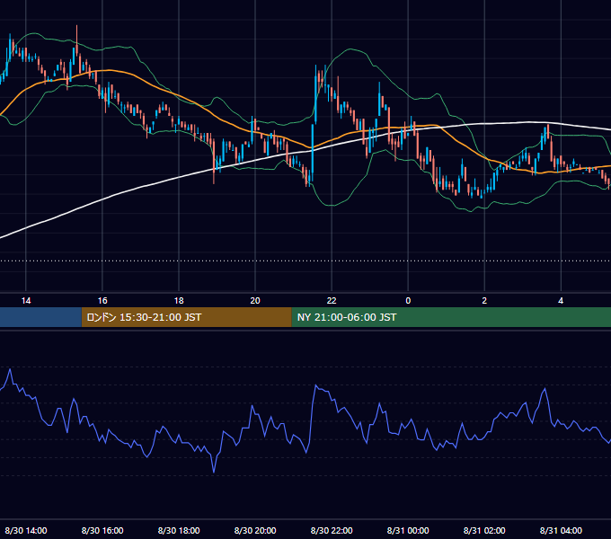
Task: Click the blue session bar before ロンドン
Action: pos(40,317)
